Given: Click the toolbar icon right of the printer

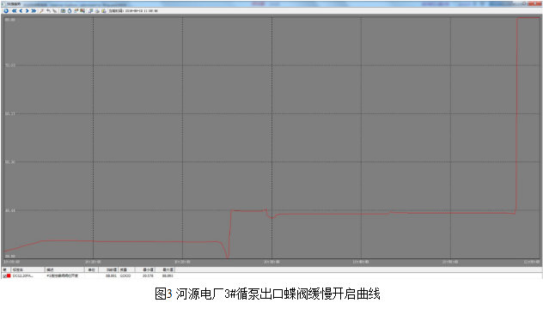Looking at the screenshot, I should (x=104, y=11).
